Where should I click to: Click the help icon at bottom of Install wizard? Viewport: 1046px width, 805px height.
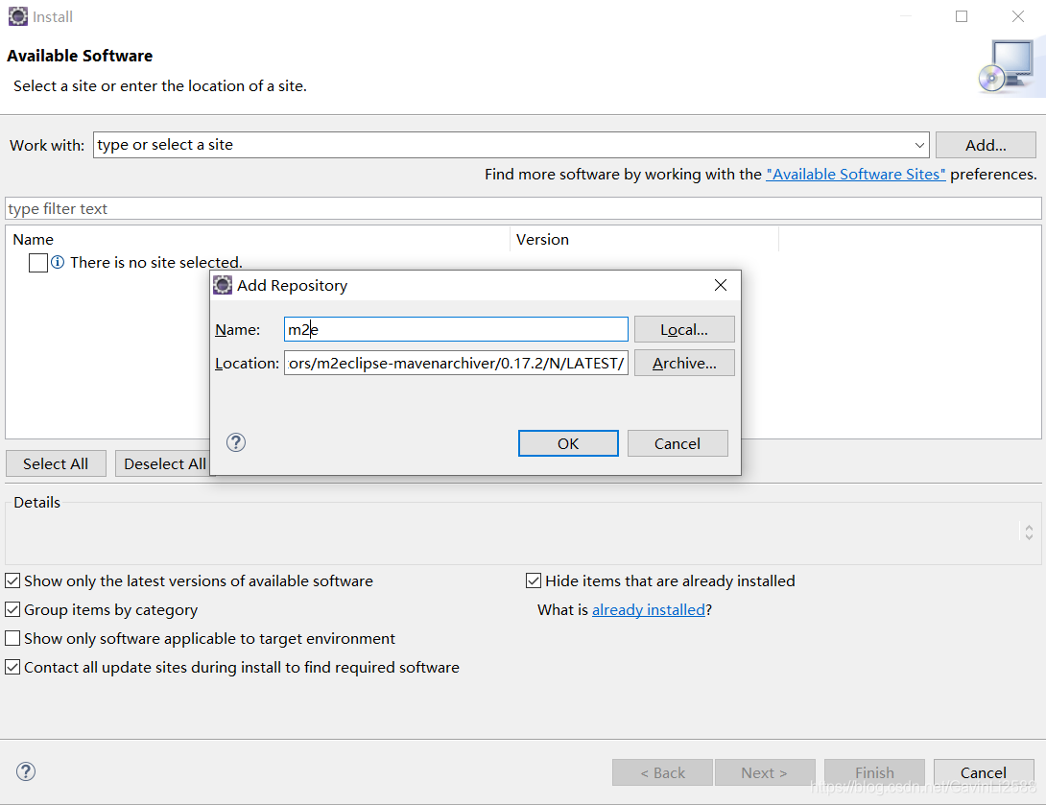(26, 771)
